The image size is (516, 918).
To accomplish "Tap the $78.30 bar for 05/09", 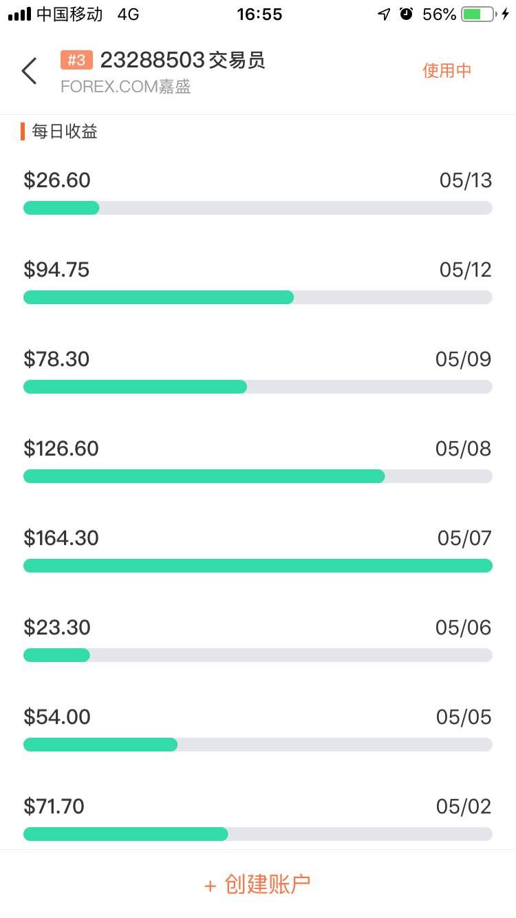I will [258, 387].
